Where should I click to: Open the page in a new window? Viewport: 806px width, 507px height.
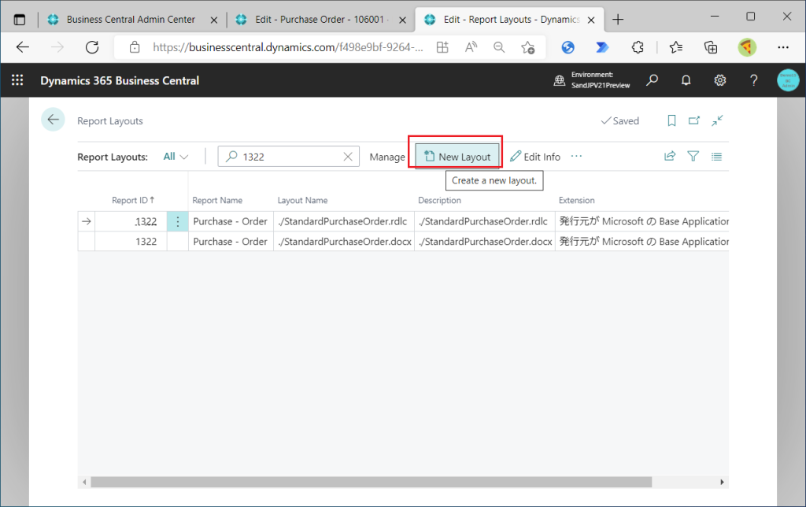[x=694, y=120]
